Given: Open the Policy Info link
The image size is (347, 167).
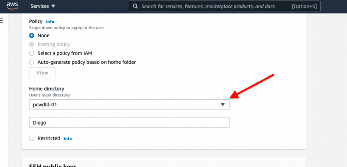Looking at the screenshot, I should coord(50,22).
